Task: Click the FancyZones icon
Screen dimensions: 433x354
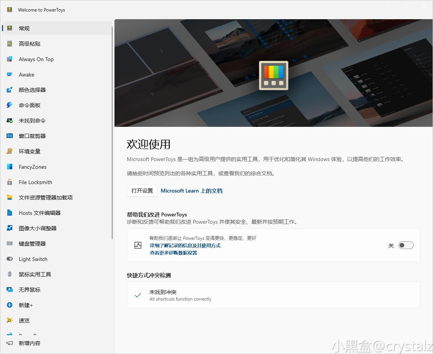Action: [10, 167]
